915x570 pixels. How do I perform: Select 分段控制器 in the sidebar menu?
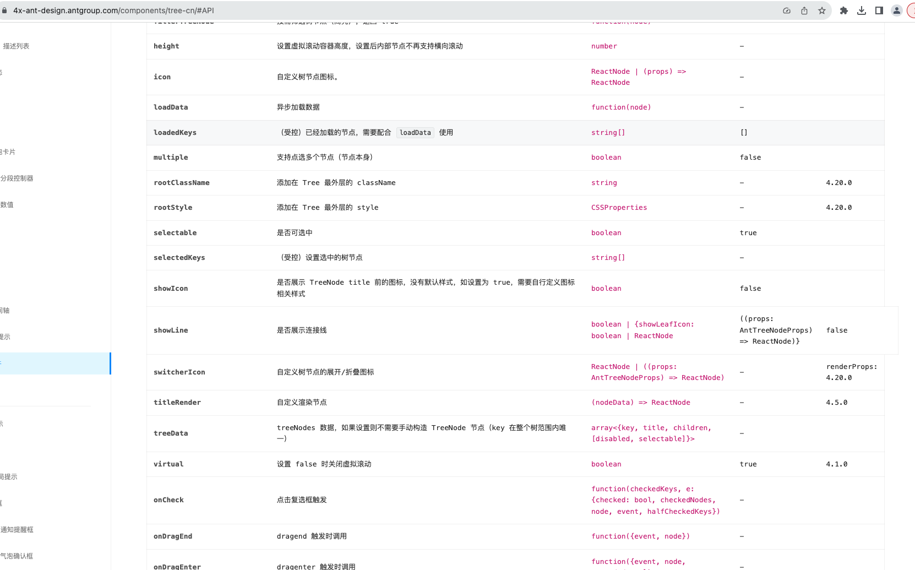tap(18, 178)
